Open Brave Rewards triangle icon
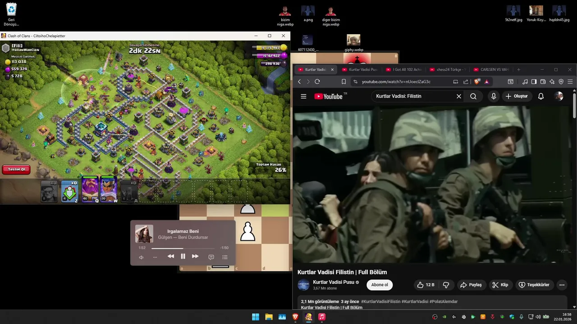 tap(487, 82)
